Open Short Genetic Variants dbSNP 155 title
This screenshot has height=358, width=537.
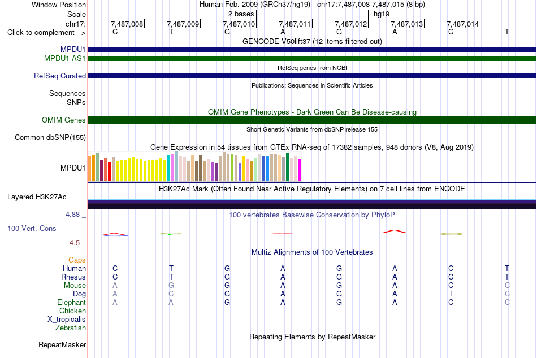click(312, 129)
